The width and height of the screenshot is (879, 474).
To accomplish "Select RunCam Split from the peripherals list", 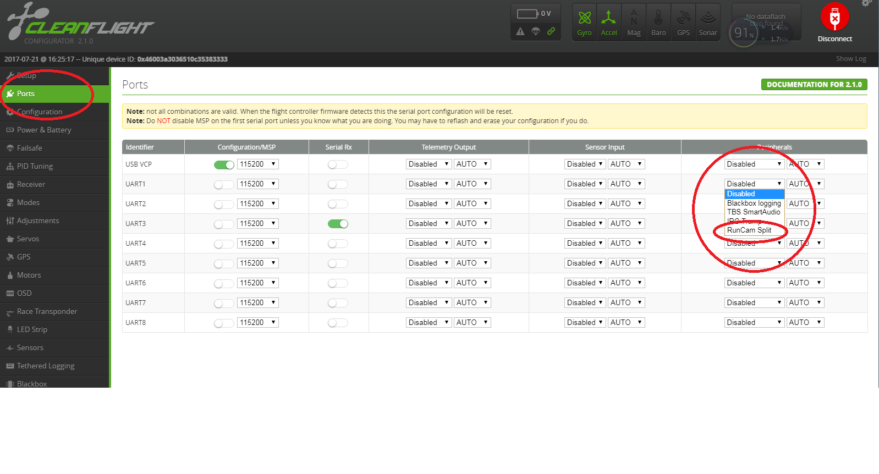I will (x=749, y=230).
